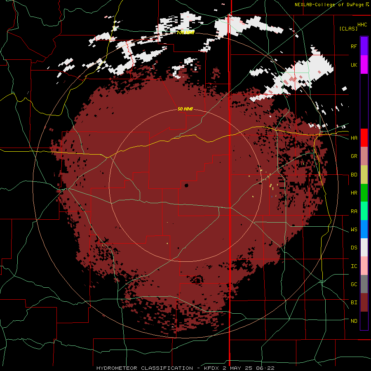Click the ND legend label
The image size is (371, 371).
pyautogui.click(x=354, y=321)
